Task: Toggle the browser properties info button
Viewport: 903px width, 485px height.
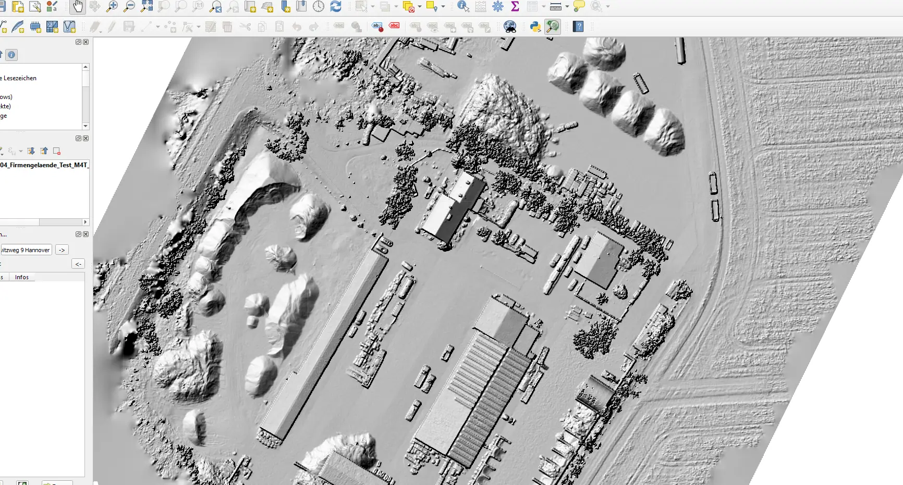Action: pos(11,55)
